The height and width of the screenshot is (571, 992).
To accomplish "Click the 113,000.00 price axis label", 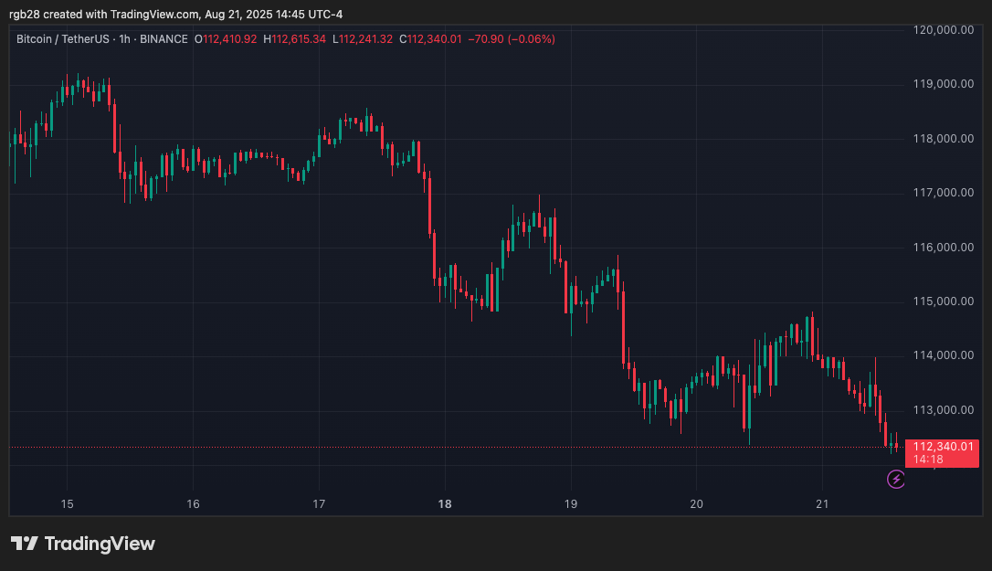I will tap(942, 409).
